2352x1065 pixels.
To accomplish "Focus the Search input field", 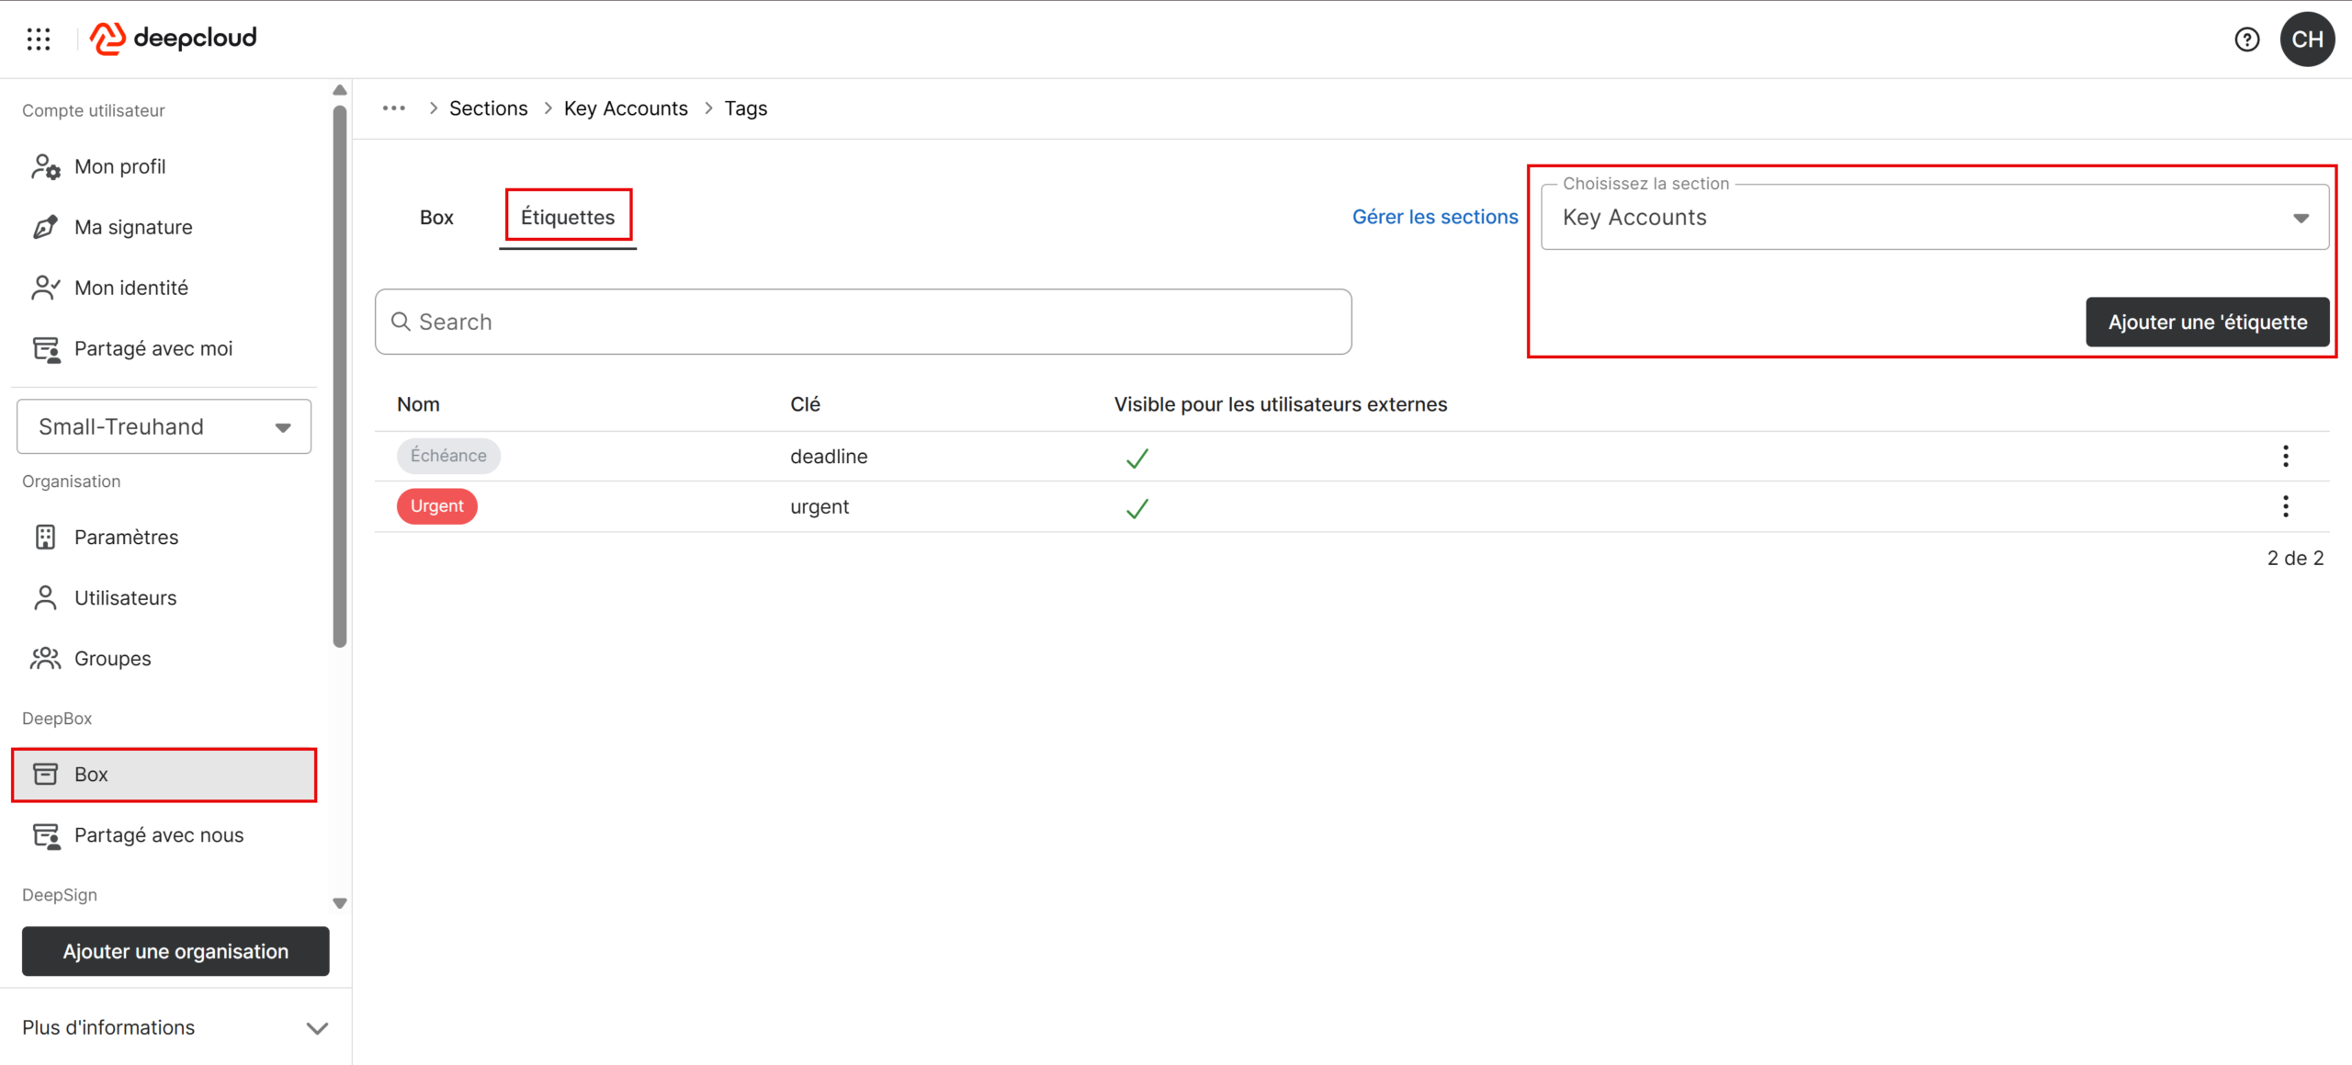I will coord(863,323).
